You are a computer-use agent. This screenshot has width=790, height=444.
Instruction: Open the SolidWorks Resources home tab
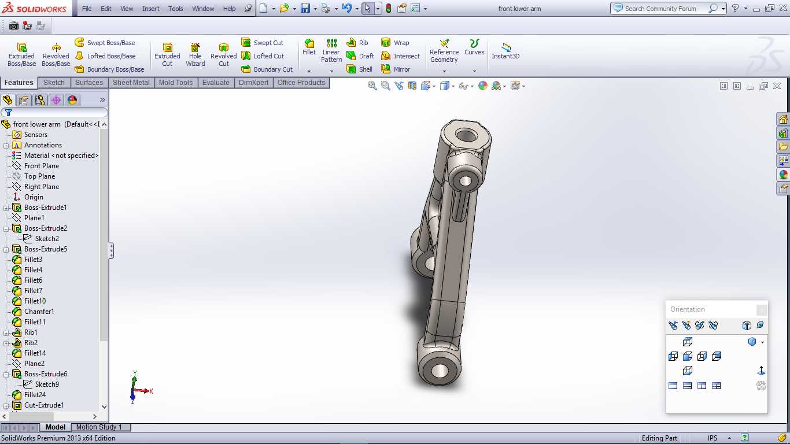pyautogui.click(x=784, y=120)
